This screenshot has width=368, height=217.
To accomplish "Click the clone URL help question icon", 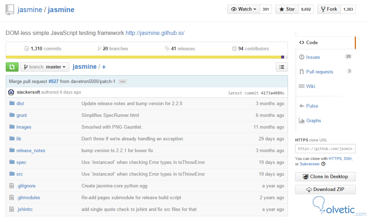I will pos(323,164).
